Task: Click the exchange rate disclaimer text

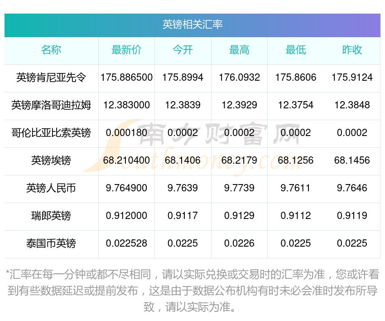Action: pos(192,291)
